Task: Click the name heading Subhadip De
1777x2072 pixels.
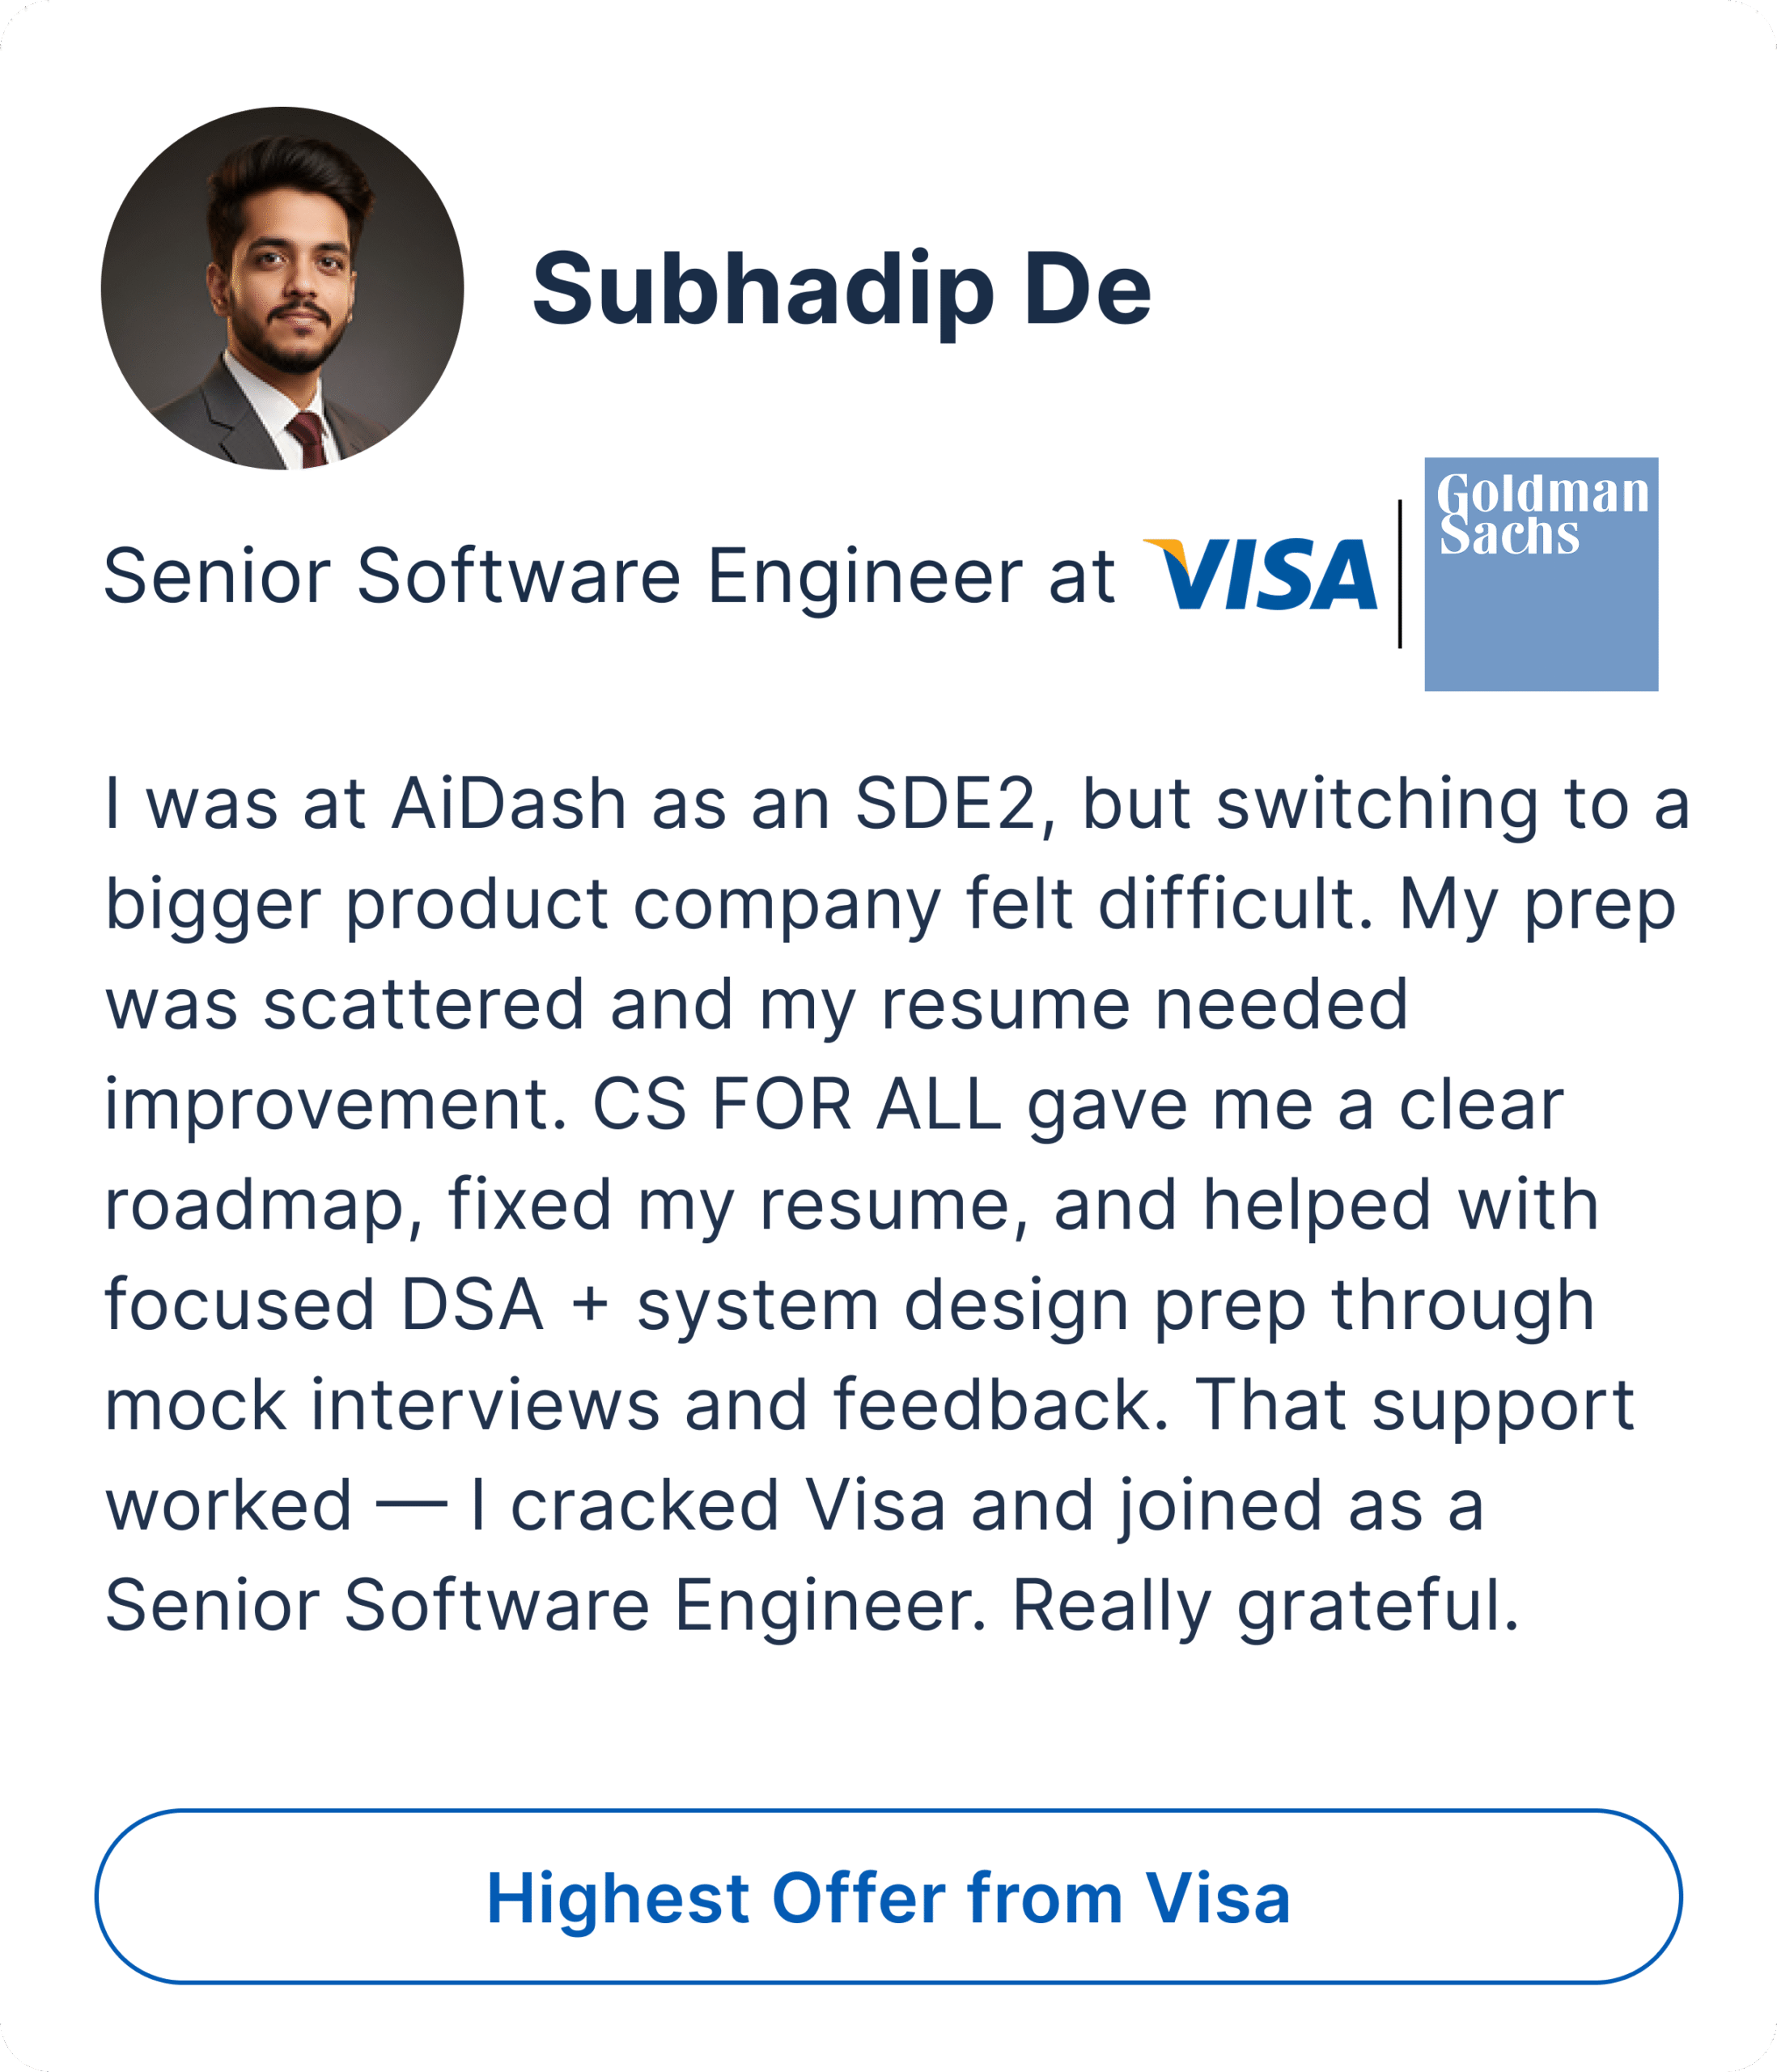Action: pyautogui.click(x=841, y=290)
